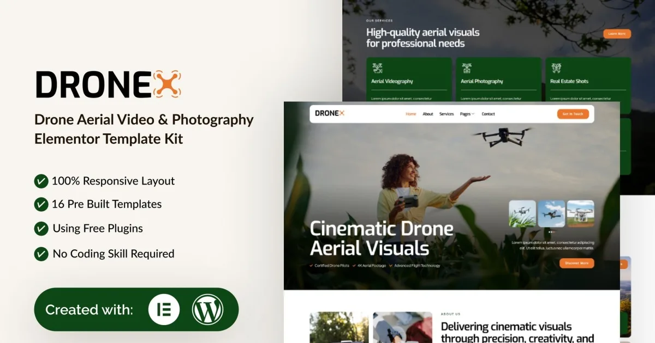This screenshot has width=655, height=343.
Task: Click checkmark beside 100% Responsive Layout
Action: coord(41,181)
